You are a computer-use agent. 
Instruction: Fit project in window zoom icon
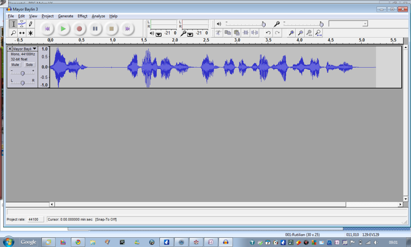click(318, 33)
